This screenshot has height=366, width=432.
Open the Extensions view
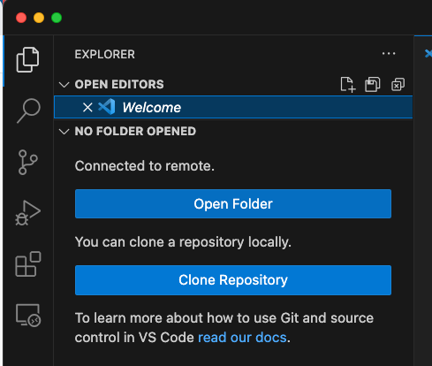pyautogui.click(x=28, y=264)
